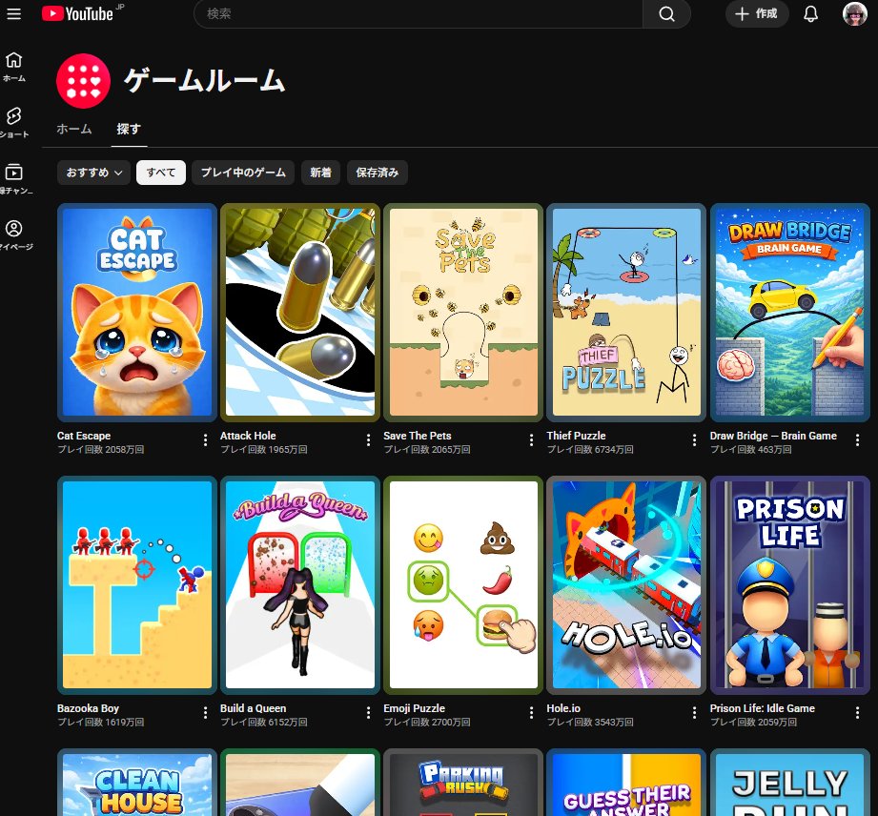Click the search magnifier button
The height and width of the screenshot is (816, 878).
click(x=666, y=14)
